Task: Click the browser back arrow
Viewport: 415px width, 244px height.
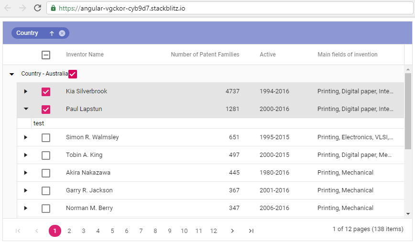Action: pos(8,8)
